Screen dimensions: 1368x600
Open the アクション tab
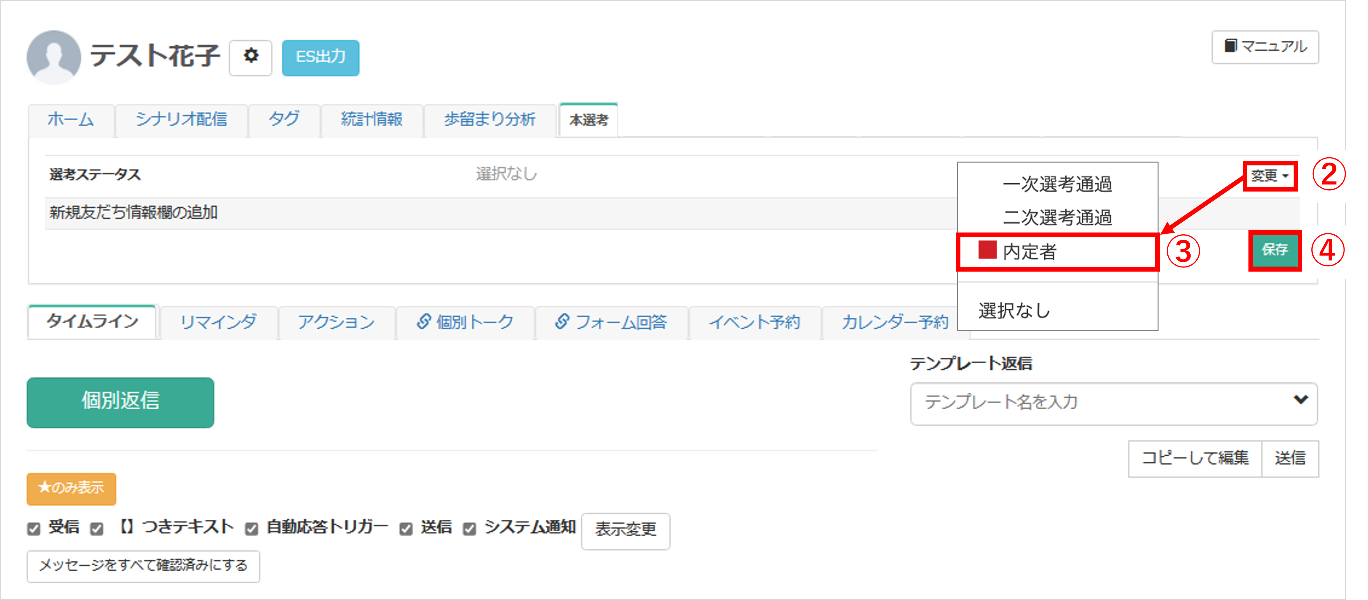(336, 322)
